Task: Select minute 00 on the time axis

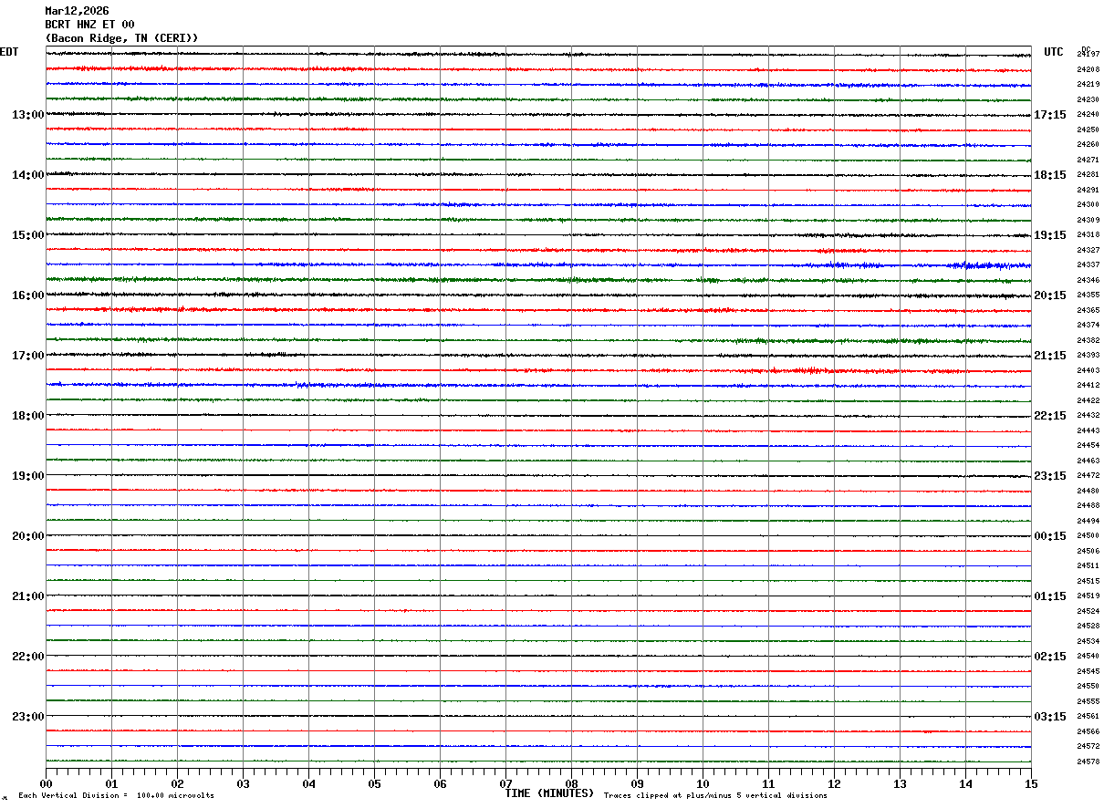Action: [46, 783]
